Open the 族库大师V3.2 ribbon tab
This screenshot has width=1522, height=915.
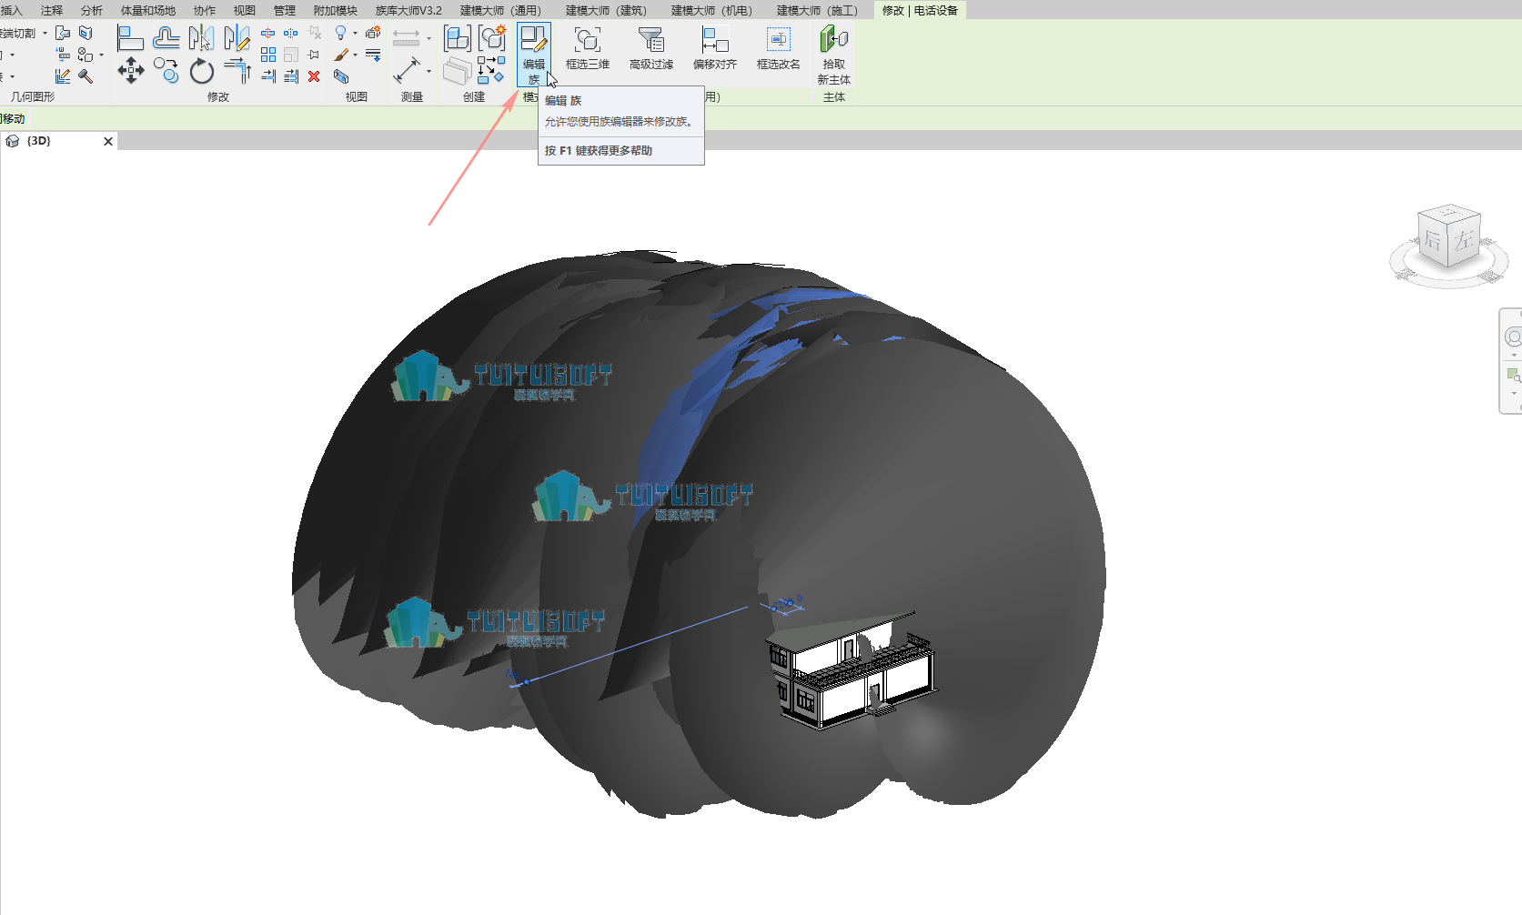(408, 10)
